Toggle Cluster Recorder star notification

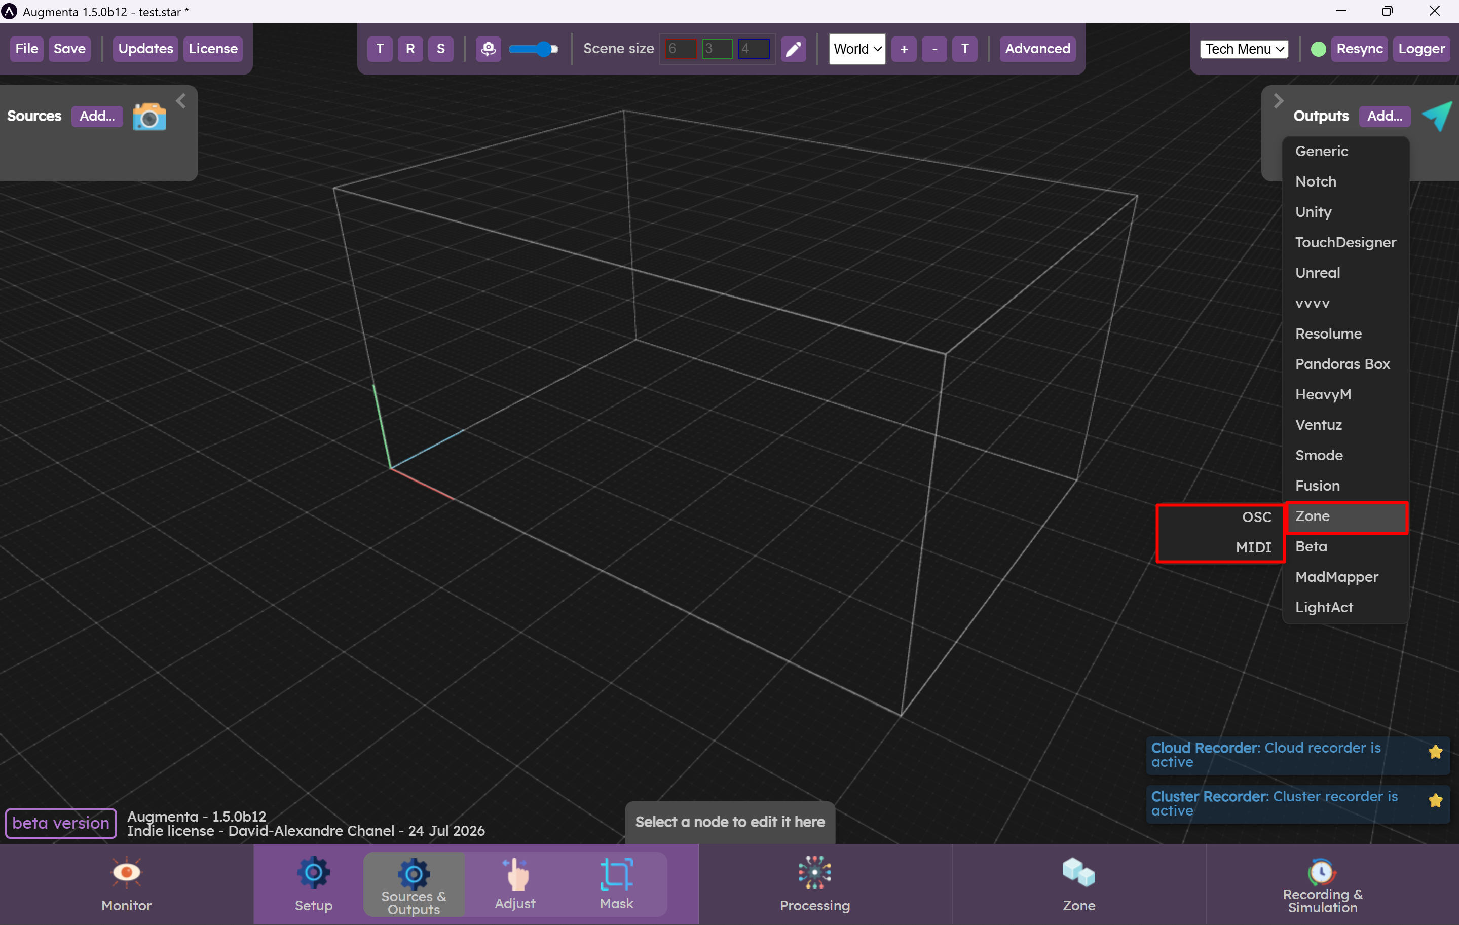[1435, 800]
